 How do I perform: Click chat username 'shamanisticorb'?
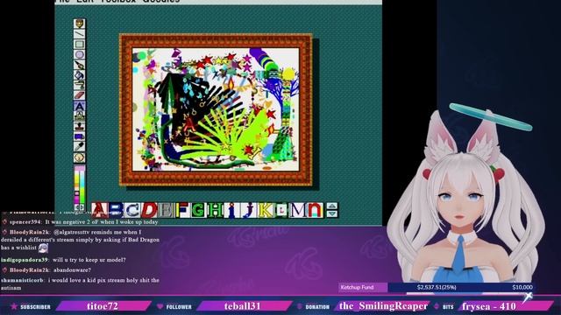22,280
